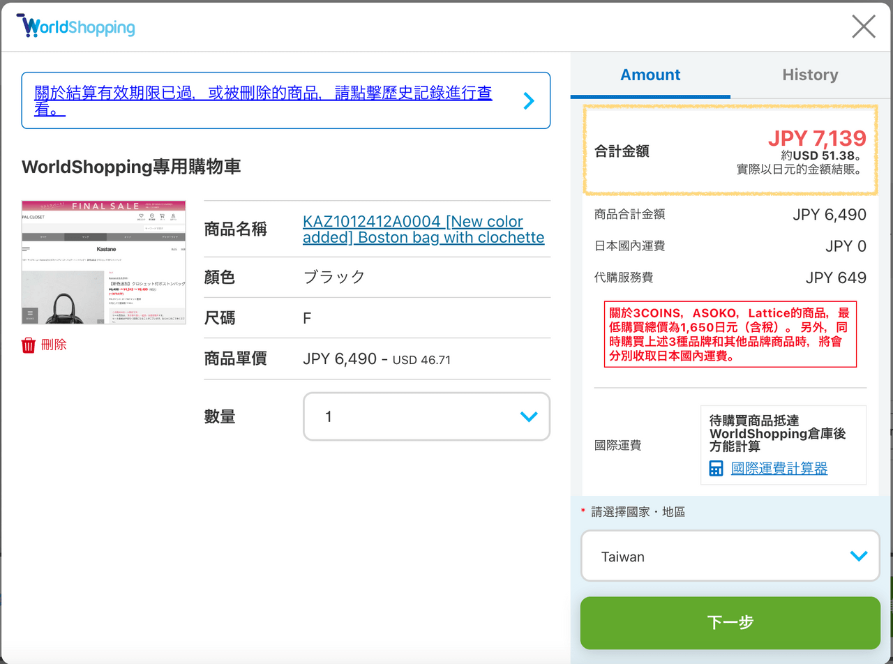Image resolution: width=893 pixels, height=664 pixels.
Task: Click the 代購服務費 label
Action: pos(624,277)
